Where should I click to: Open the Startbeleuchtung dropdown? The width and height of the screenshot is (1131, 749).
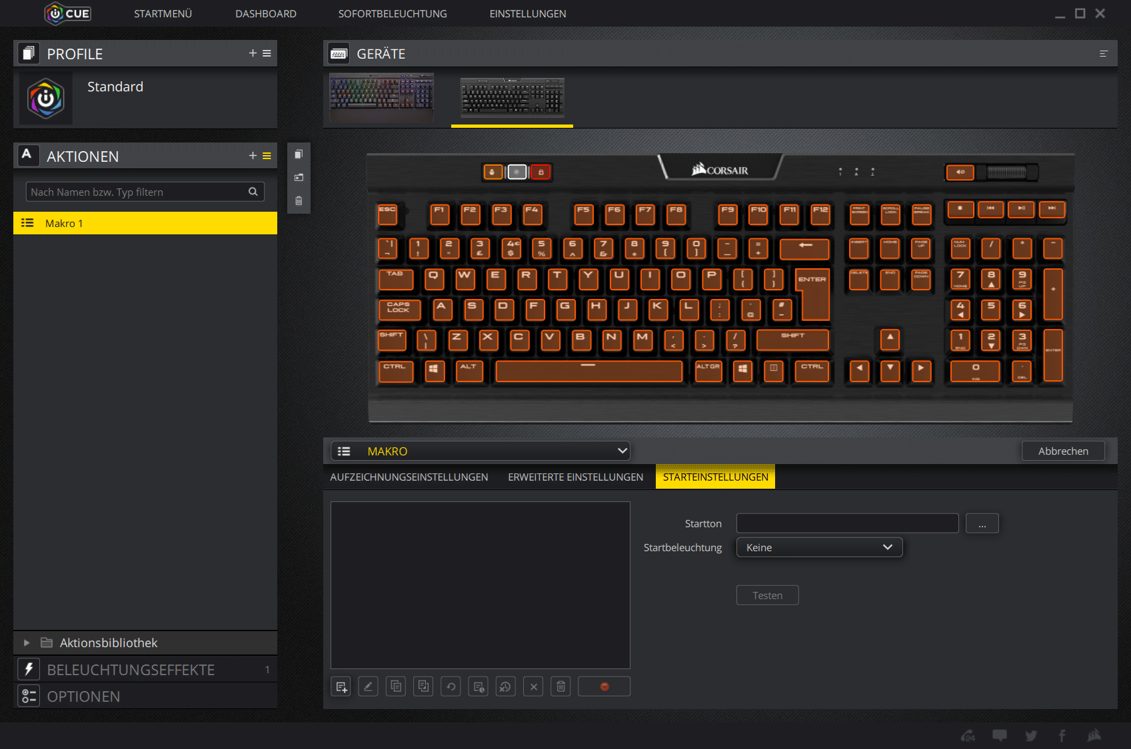[819, 547]
